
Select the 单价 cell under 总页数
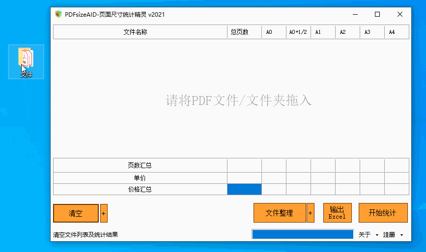click(x=244, y=178)
